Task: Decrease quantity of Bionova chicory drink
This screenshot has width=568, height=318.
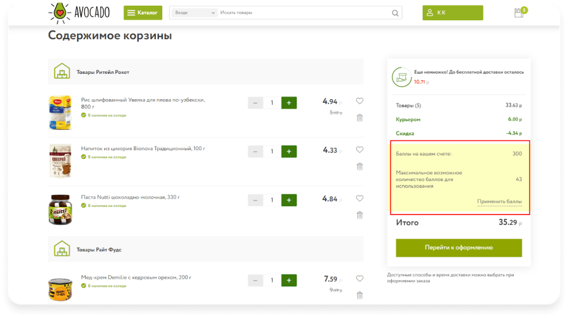Action: 255,151
